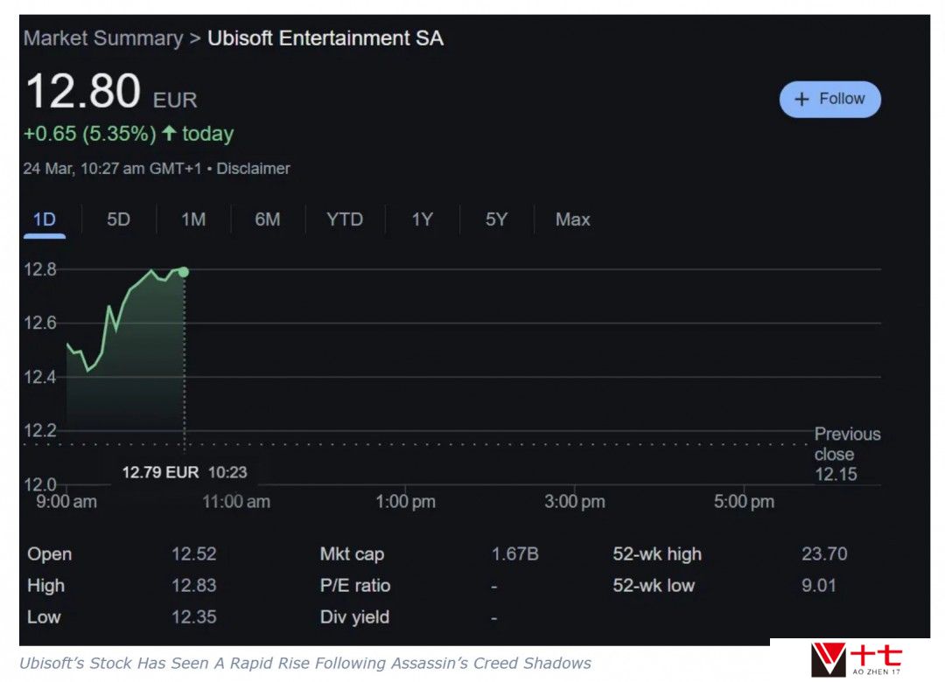Click the Low value 12.35

coord(194,617)
